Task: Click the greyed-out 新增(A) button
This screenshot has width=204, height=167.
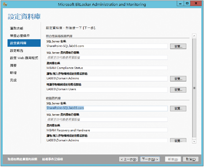Action: point(173,159)
